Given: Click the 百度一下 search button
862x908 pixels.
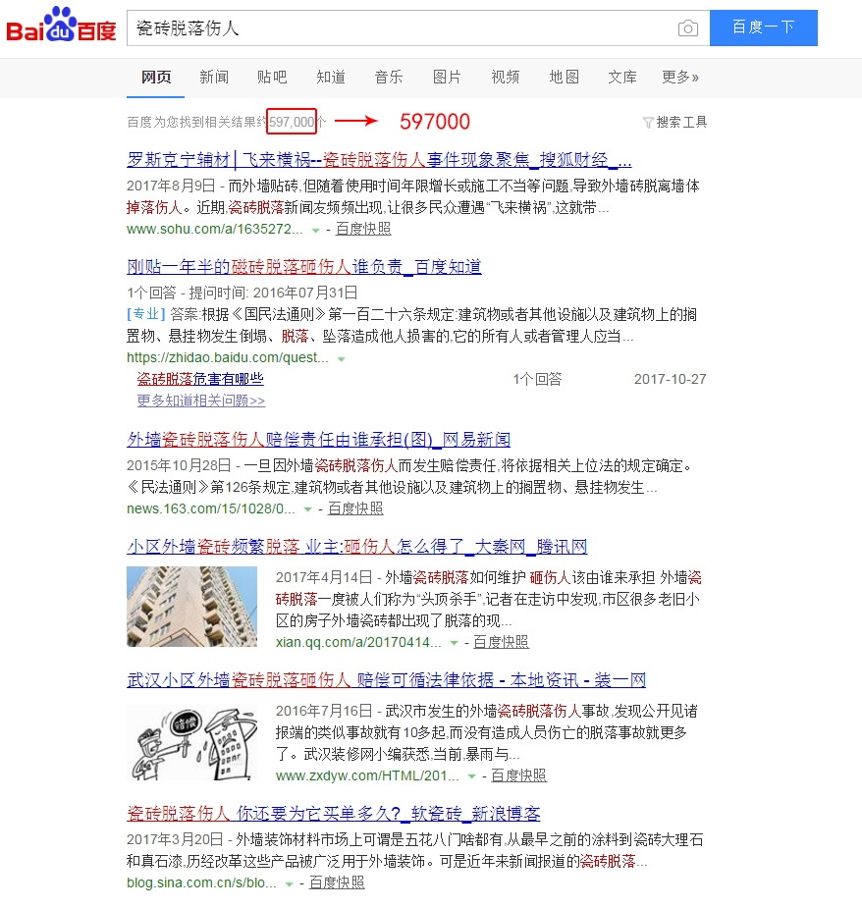Looking at the screenshot, I should click(764, 27).
